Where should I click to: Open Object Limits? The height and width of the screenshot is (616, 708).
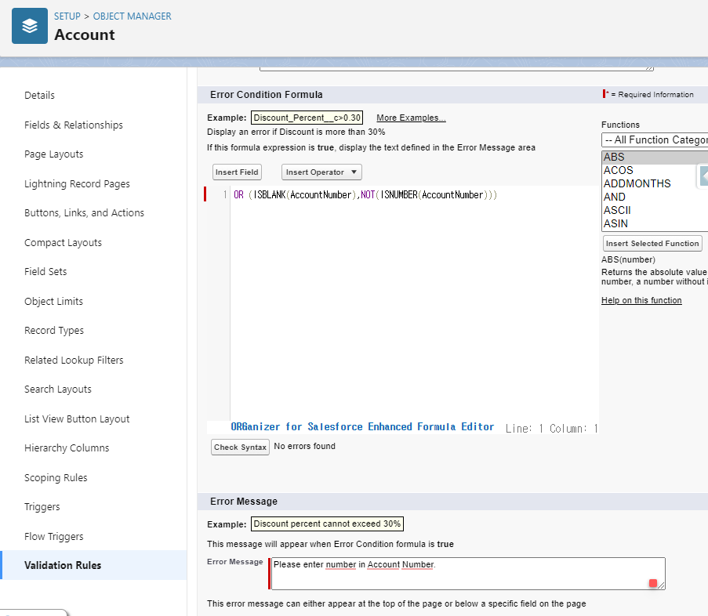54,301
